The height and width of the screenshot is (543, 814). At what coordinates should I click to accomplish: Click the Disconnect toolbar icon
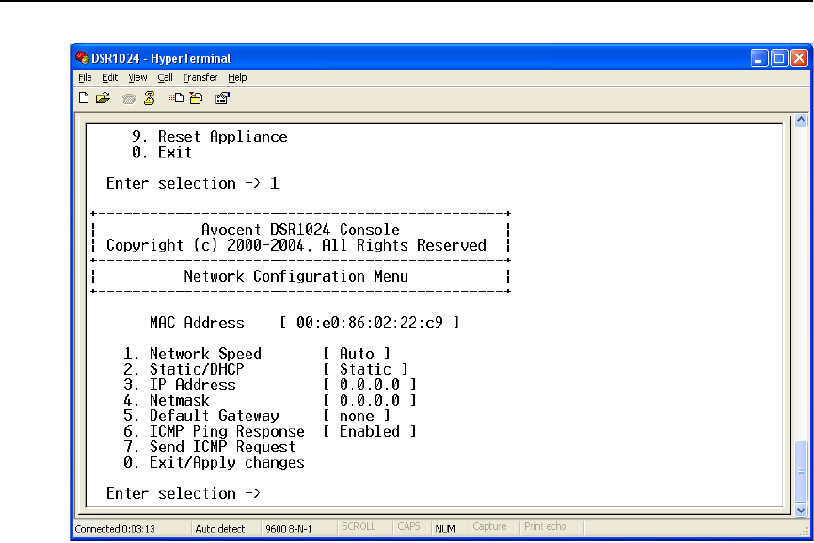(148, 97)
